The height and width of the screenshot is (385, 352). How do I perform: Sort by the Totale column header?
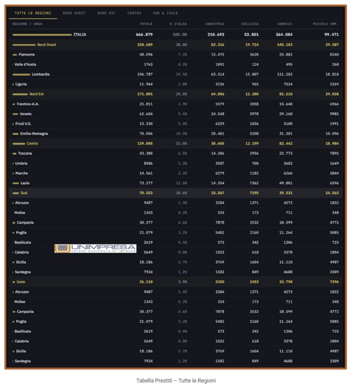click(x=146, y=24)
